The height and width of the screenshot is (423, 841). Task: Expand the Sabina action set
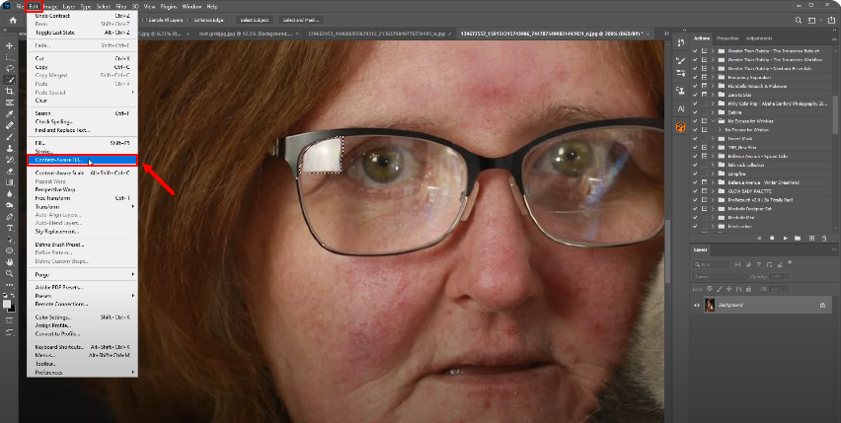[713, 112]
